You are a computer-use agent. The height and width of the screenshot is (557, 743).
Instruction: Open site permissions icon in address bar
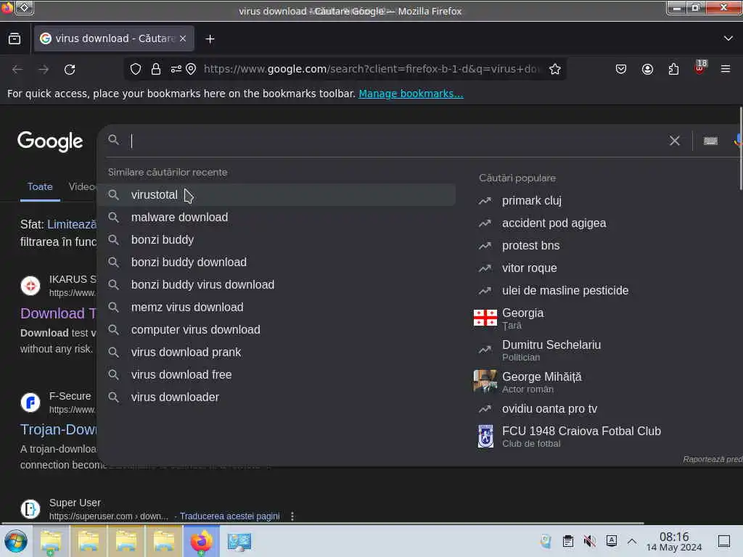[176, 69]
